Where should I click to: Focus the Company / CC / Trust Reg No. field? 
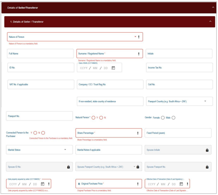click(x=110, y=84)
